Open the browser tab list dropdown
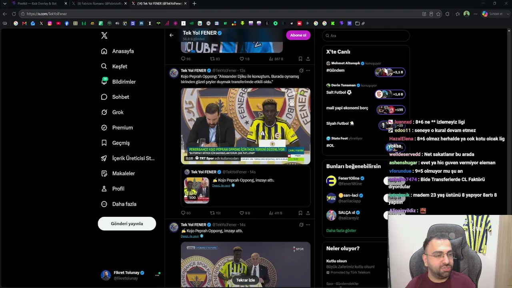The image size is (512, 288). [4, 4]
